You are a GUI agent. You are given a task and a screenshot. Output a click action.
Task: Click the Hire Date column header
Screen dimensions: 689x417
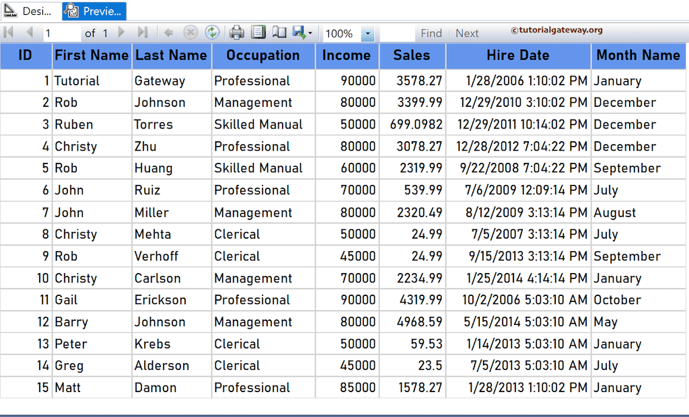[x=518, y=56]
